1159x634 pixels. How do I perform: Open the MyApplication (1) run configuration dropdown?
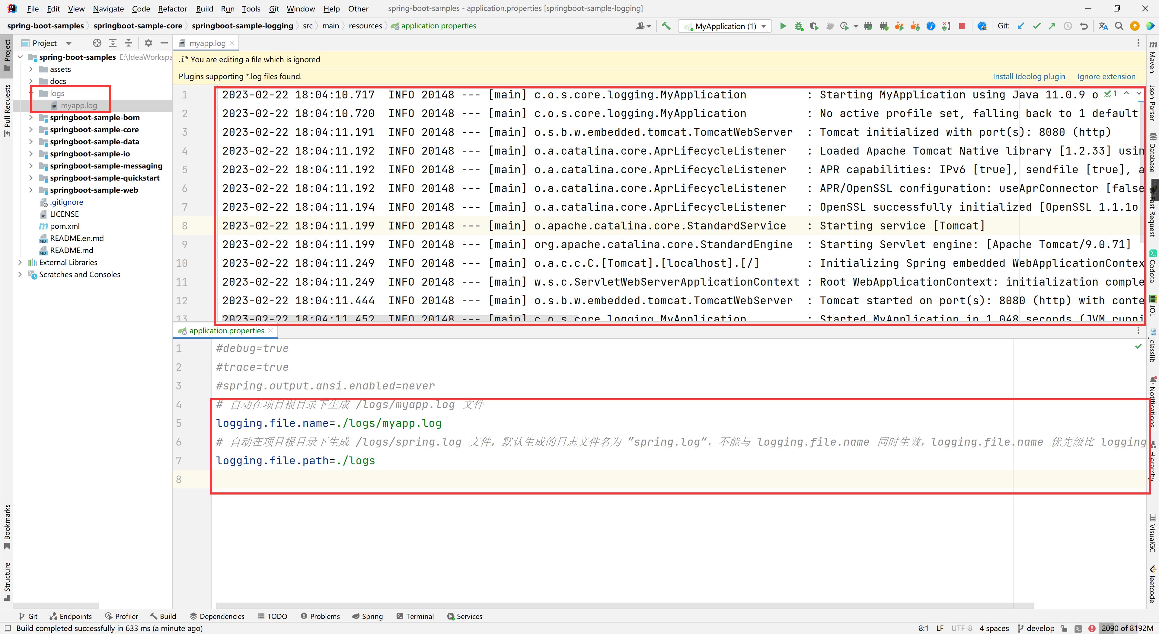tap(725, 26)
